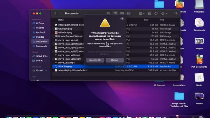Open the PDF Documents desktop stack
This screenshot has width=210, height=118.
(199, 61)
